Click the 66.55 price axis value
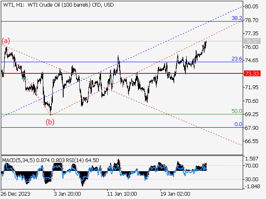The height and width of the screenshot is (199, 266). tap(252, 141)
